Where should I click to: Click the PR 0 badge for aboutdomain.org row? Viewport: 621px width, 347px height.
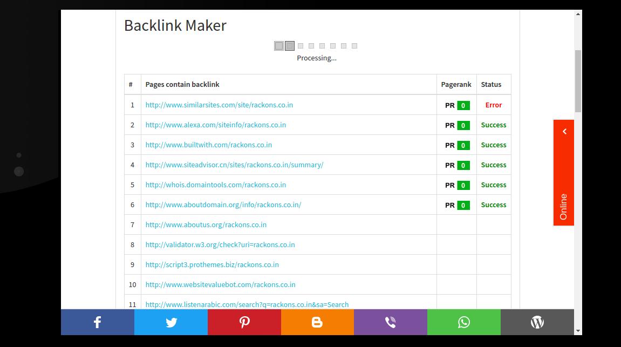(x=457, y=205)
